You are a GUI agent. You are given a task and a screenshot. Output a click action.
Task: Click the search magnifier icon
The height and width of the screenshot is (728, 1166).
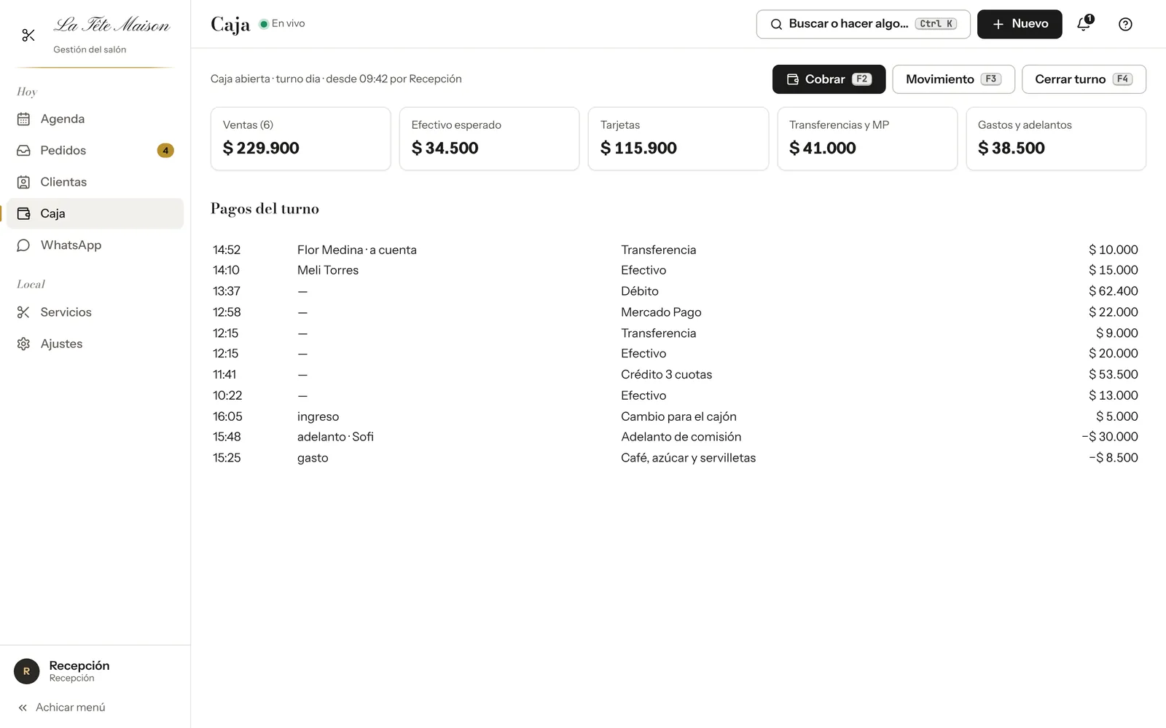coord(776,24)
